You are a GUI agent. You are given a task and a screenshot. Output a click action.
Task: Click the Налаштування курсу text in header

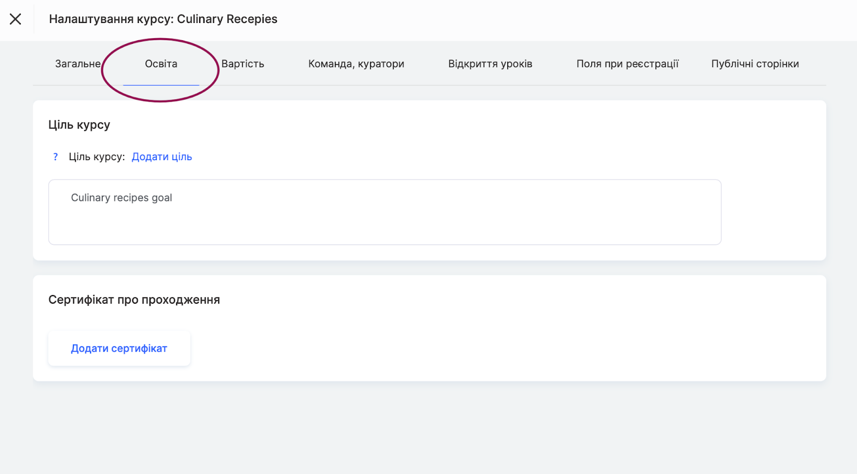click(x=110, y=19)
